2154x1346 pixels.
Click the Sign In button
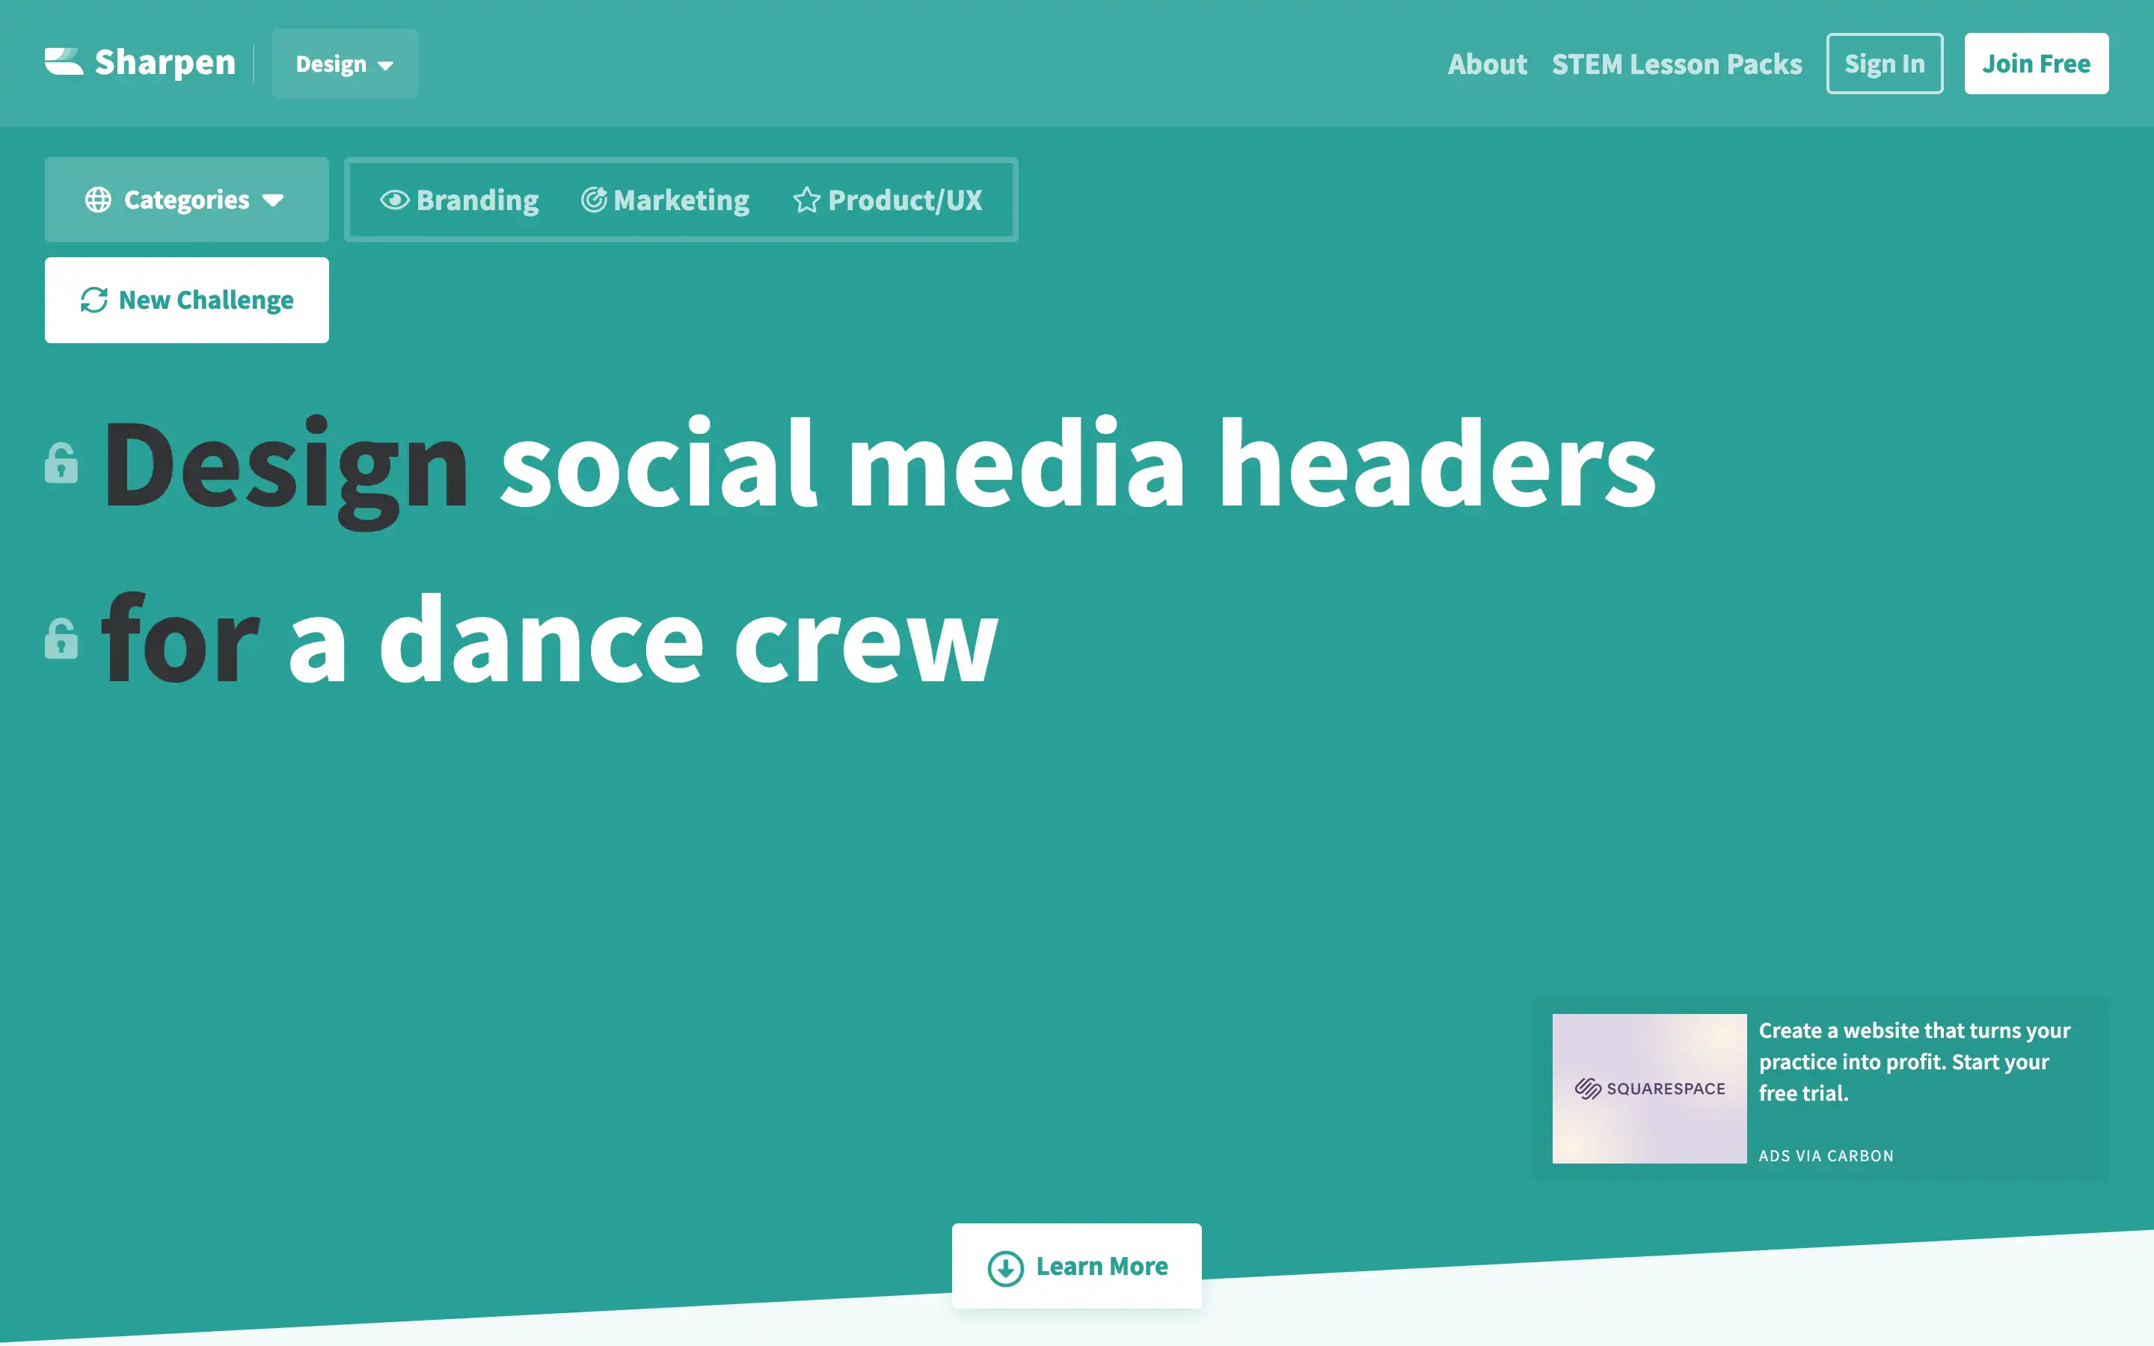click(x=1884, y=64)
